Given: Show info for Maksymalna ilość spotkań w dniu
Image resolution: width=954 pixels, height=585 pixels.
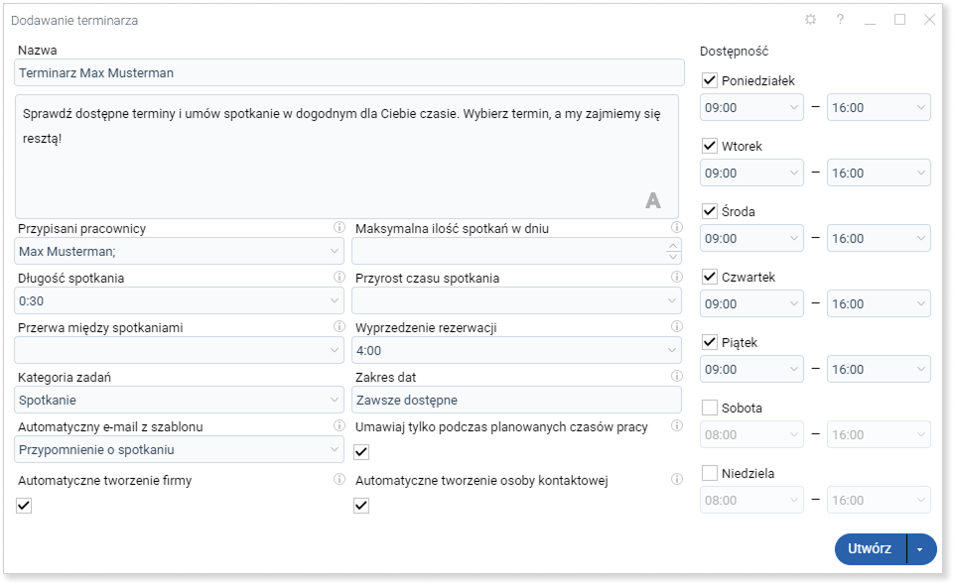Looking at the screenshot, I should 677,227.
